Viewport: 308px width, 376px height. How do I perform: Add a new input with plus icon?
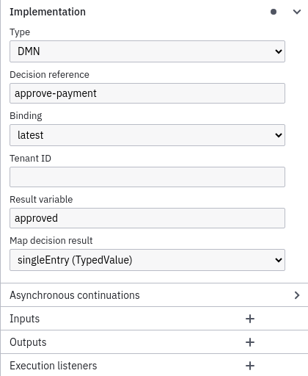(x=250, y=319)
